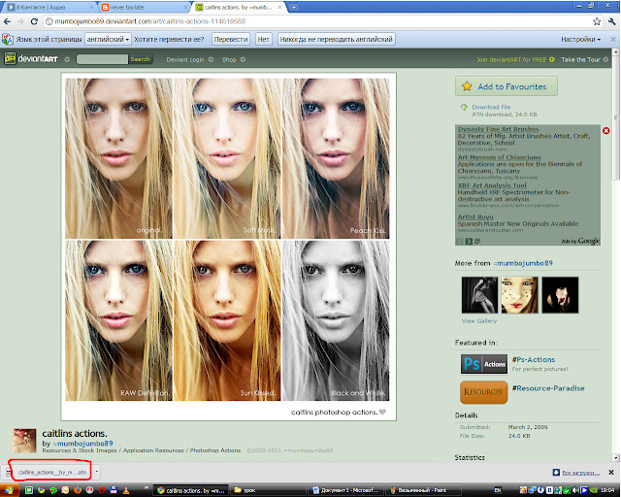Image resolution: width=621 pixels, height=497 pixels.
Task: Click the browser Back arrow
Action: [8, 21]
